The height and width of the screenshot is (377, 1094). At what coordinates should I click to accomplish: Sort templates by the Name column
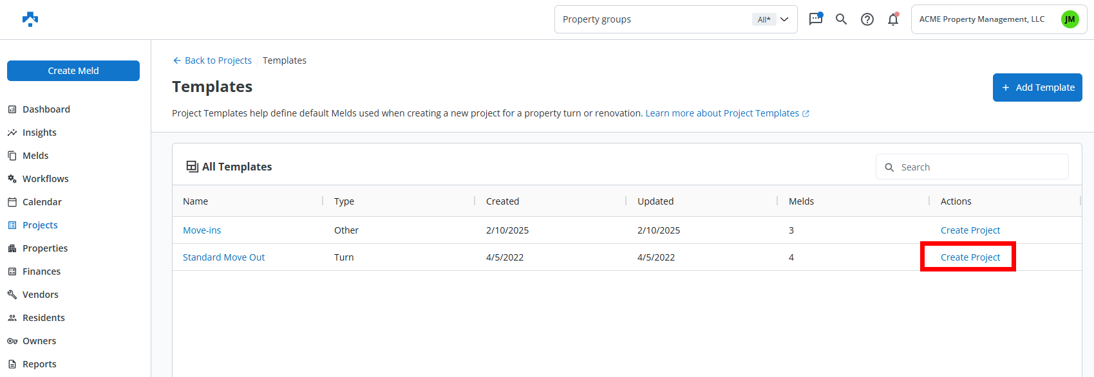tap(196, 201)
